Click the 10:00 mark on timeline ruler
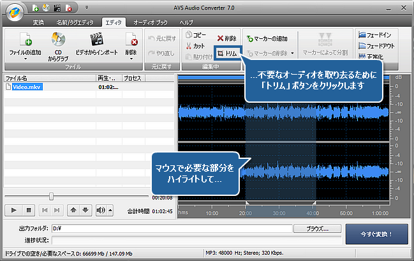 coord(212,213)
